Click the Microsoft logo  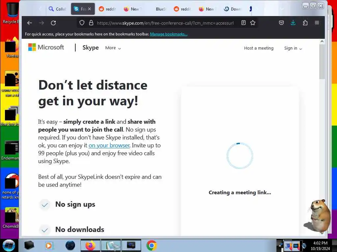pyautogui.click(x=46, y=47)
